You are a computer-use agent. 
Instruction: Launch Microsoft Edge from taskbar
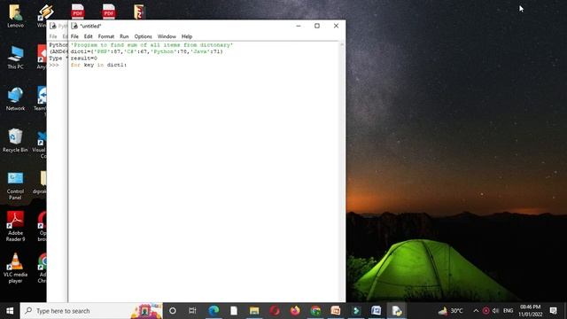click(214, 311)
